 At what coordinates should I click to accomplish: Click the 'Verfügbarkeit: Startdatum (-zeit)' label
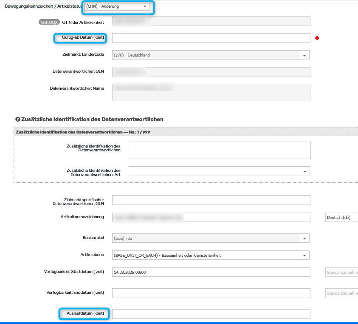coord(74,272)
